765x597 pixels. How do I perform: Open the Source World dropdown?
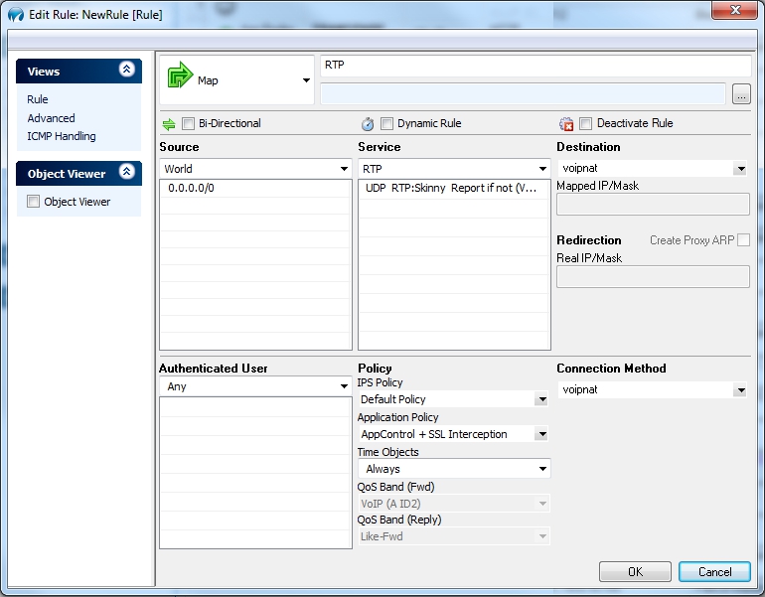coord(344,169)
